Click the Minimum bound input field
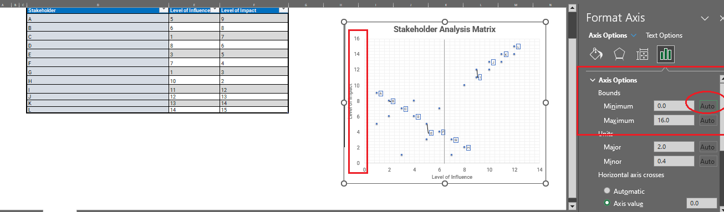The height and width of the screenshot is (212, 724). click(674, 106)
